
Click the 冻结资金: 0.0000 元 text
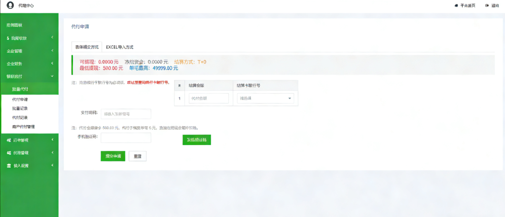[146, 62]
